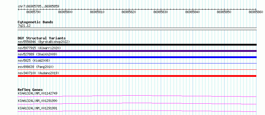Open gene KIAA1324L|NM_001142749 label

click(x=38, y=93)
